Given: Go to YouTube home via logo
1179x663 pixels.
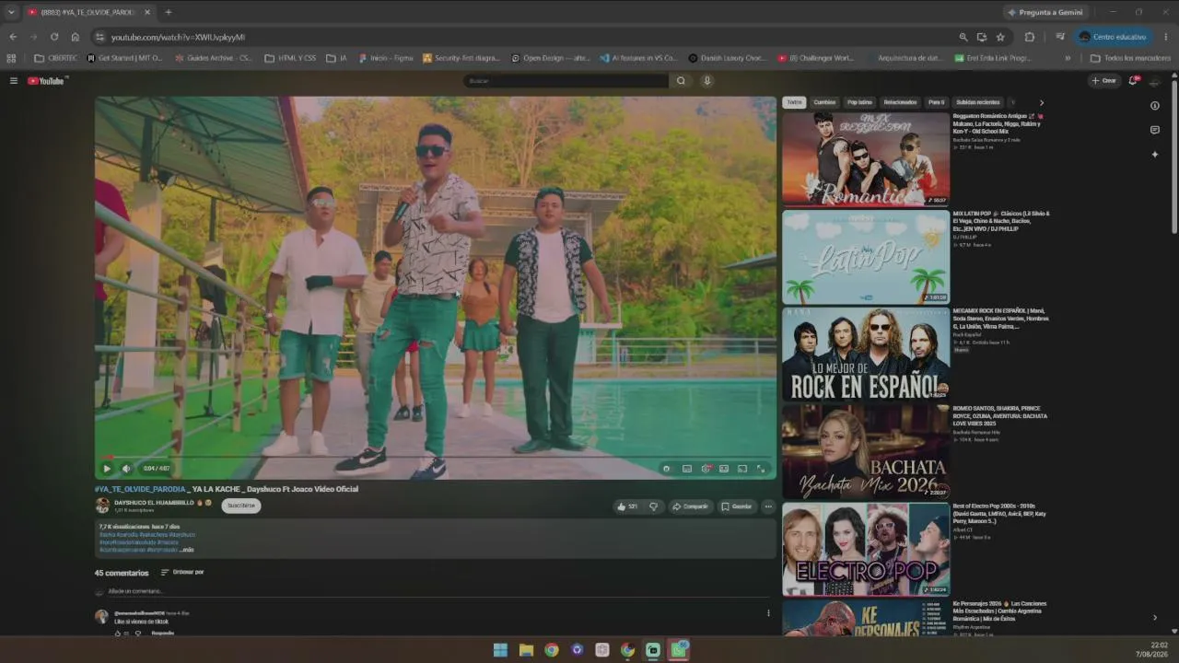Looking at the screenshot, I should coord(47,81).
